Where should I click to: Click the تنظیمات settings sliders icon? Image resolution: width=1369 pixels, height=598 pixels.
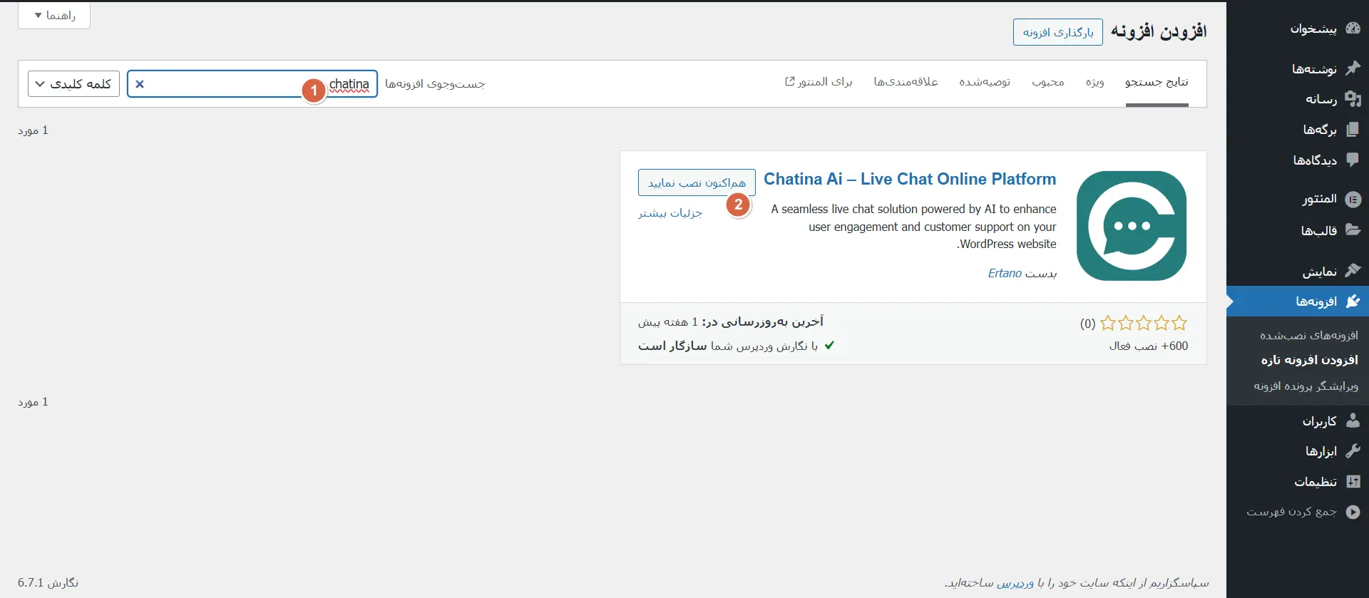click(x=1353, y=482)
